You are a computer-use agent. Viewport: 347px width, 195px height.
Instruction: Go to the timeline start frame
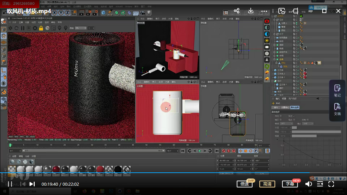point(183,151)
